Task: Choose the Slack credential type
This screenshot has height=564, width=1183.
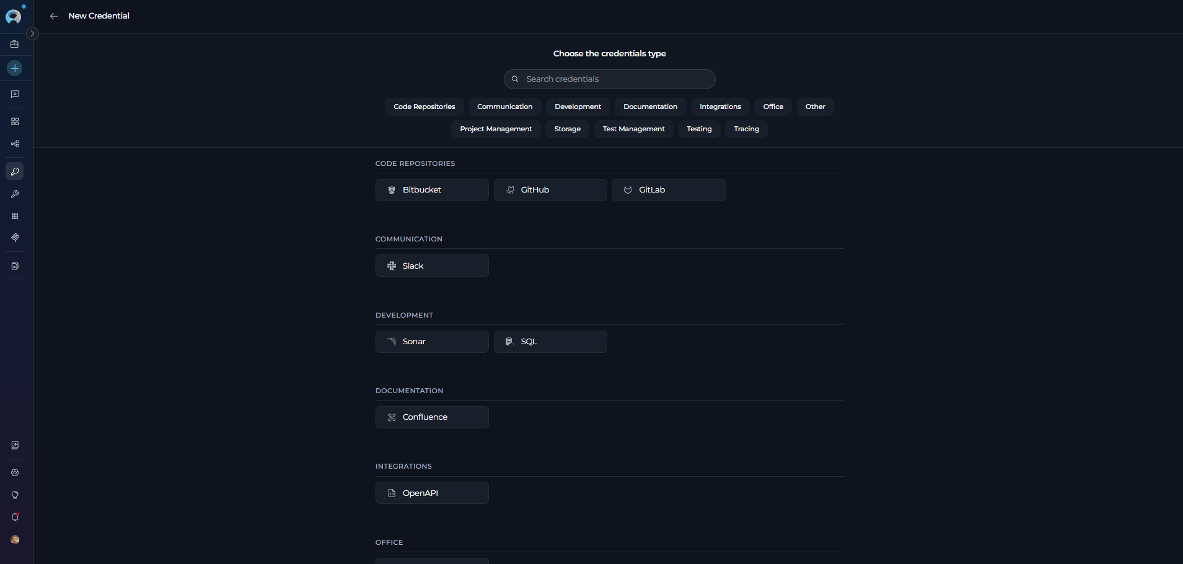Action: (432, 266)
